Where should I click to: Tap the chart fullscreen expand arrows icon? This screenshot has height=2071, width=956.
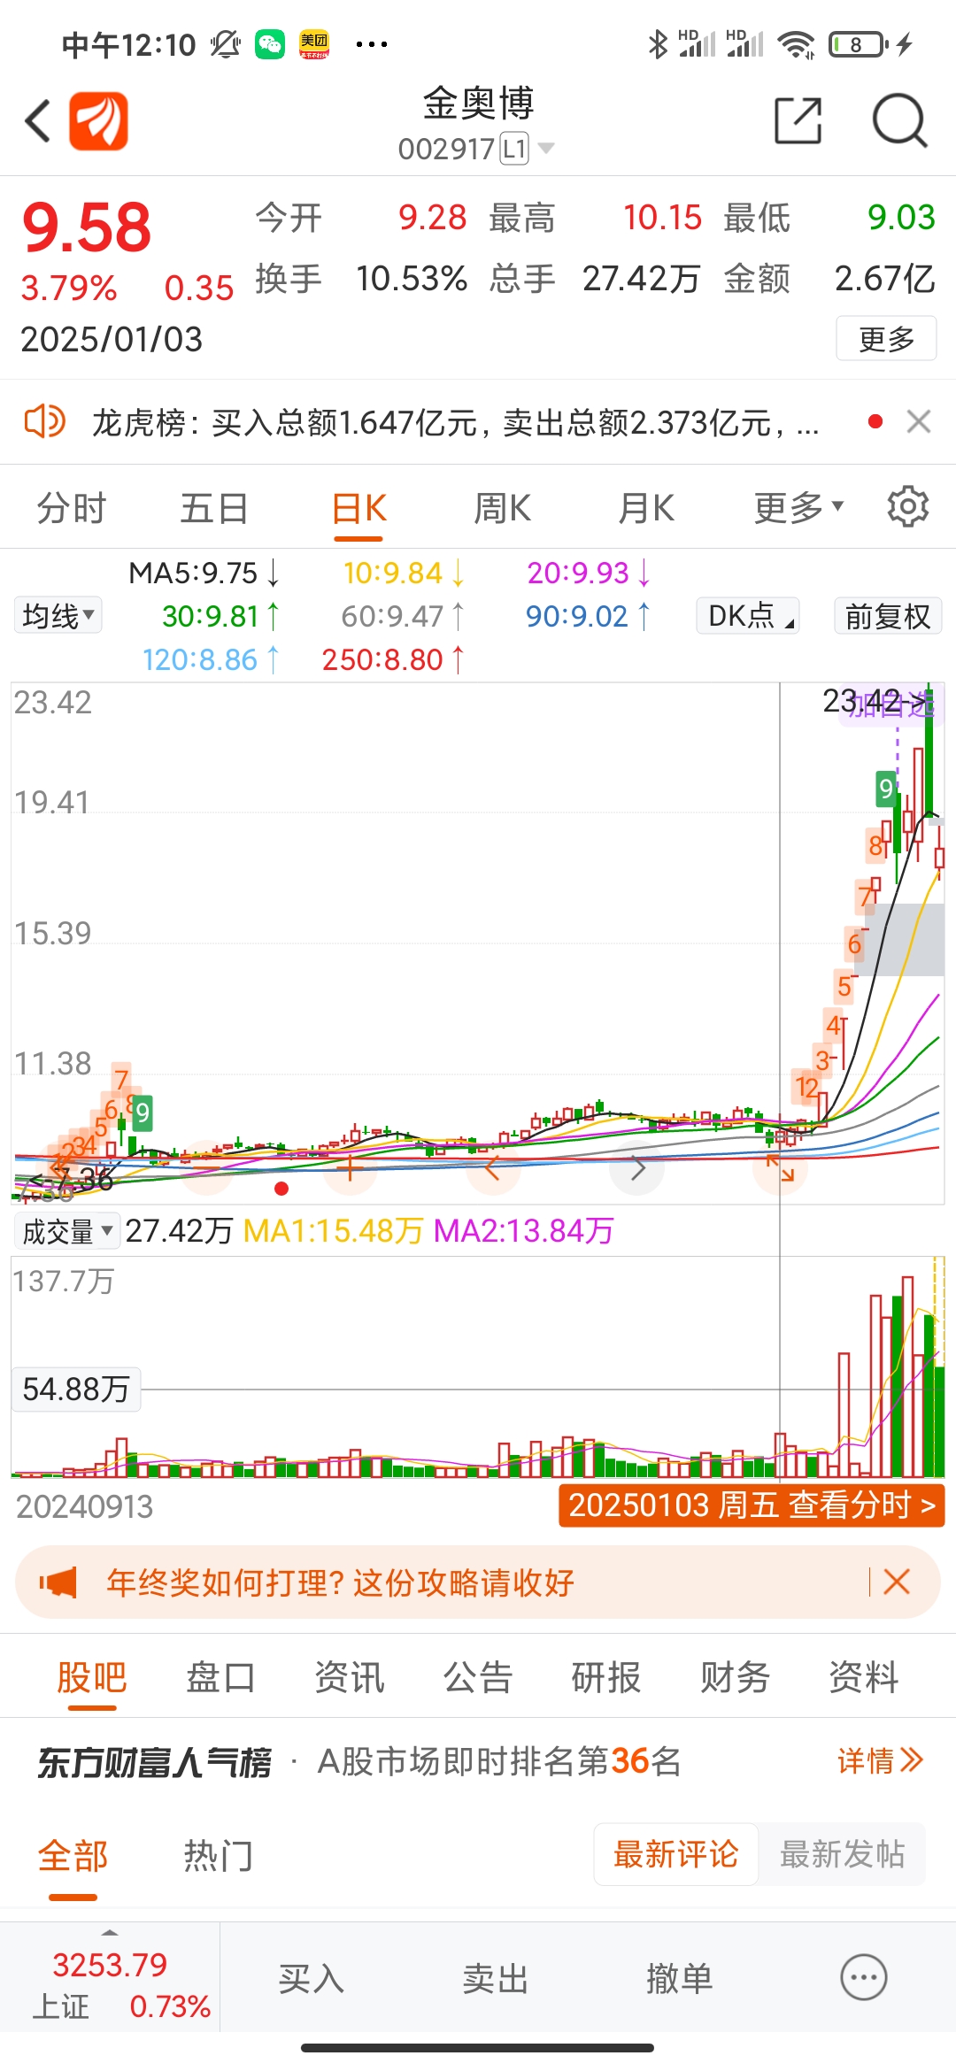pyautogui.click(x=781, y=1168)
